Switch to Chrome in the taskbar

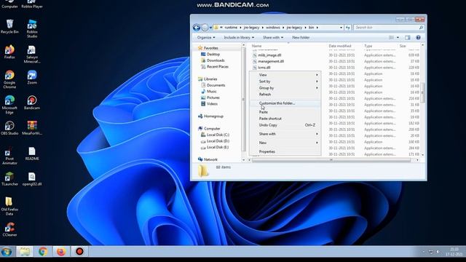[43, 252]
